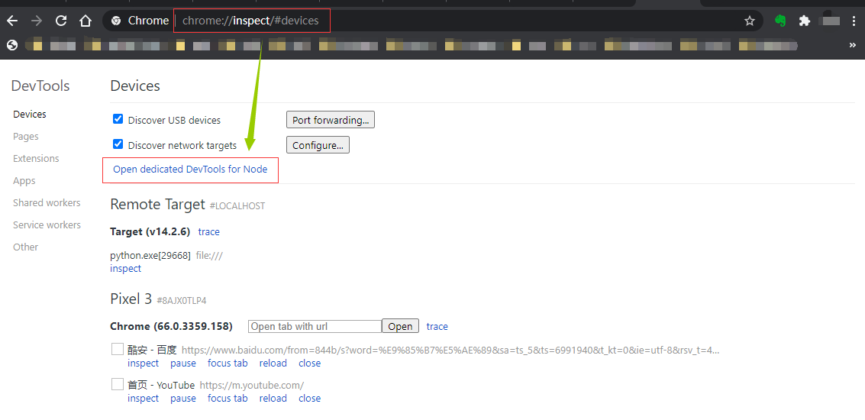Tick the 首页 - YouTube tab checkbox
Screen dimensions: 865x420
click(118, 384)
